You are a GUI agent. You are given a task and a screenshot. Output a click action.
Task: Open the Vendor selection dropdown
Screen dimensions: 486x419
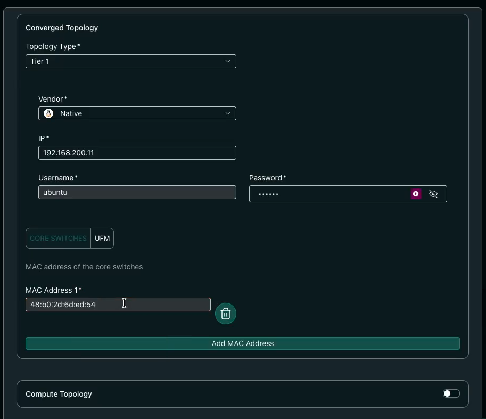click(137, 113)
